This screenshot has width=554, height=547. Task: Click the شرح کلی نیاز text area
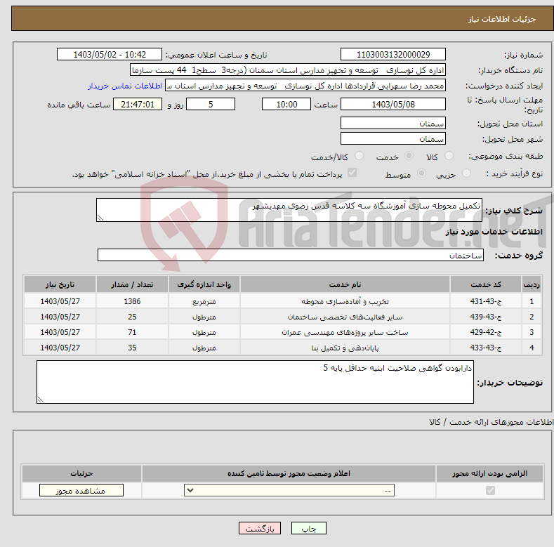[289, 210]
